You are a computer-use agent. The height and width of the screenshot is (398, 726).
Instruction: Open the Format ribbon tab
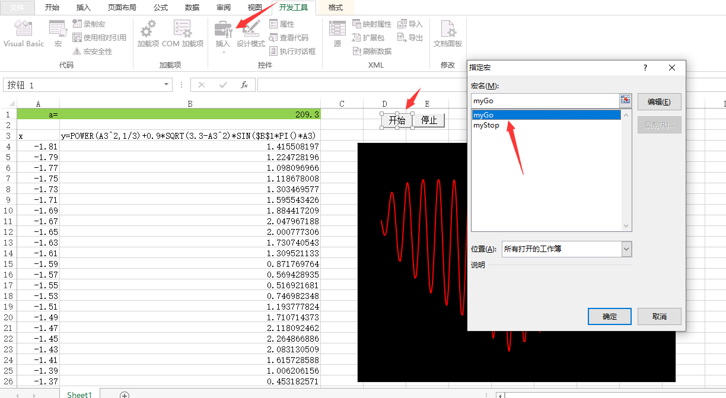[335, 8]
